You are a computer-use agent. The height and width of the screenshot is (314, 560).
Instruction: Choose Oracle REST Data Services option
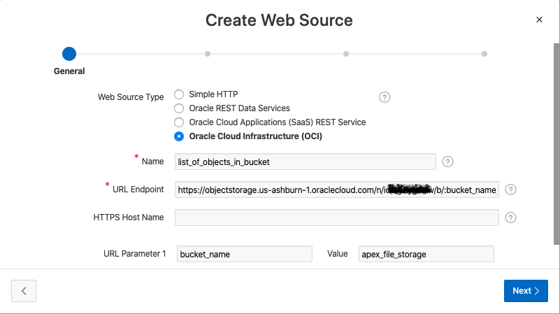pyautogui.click(x=180, y=108)
